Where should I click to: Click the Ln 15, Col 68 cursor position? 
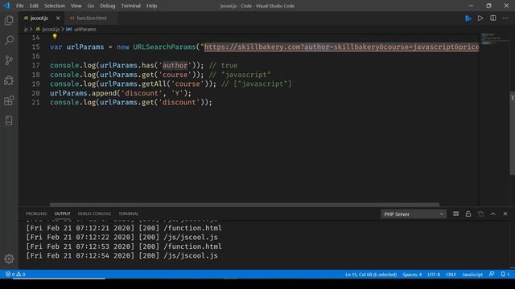pos(371,275)
